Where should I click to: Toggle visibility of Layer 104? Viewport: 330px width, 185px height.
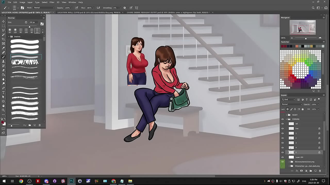click(283, 157)
